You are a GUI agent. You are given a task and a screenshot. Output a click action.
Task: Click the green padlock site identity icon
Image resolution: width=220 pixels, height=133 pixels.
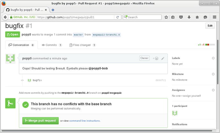click(11, 17)
